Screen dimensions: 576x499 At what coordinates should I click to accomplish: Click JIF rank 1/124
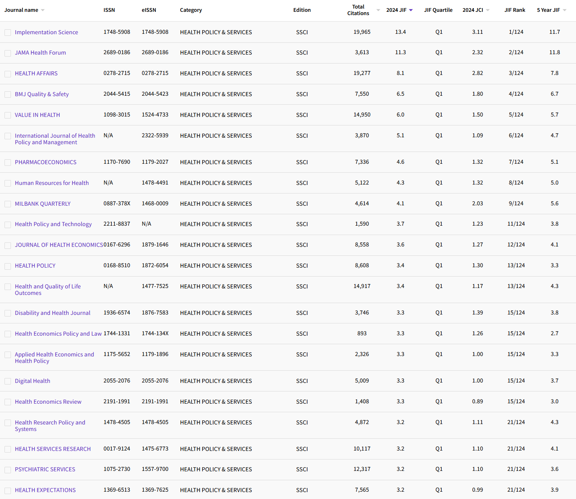(516, 32)
